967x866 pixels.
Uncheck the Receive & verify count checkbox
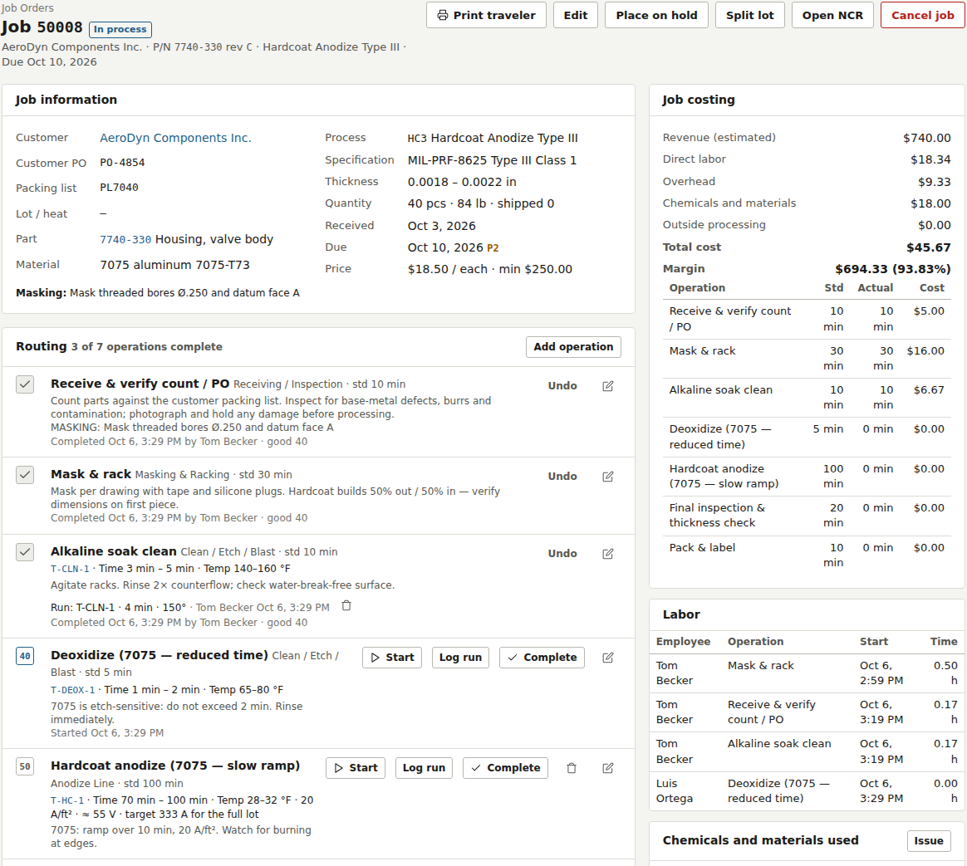tap(25, 384)
